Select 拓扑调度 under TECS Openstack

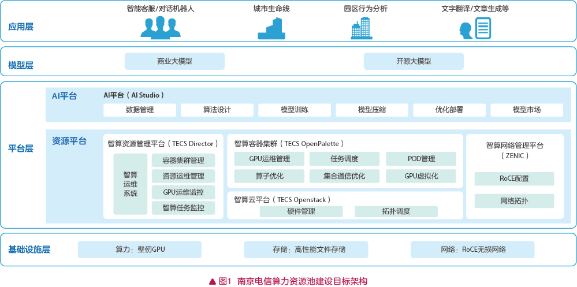[x=396, y=211]
